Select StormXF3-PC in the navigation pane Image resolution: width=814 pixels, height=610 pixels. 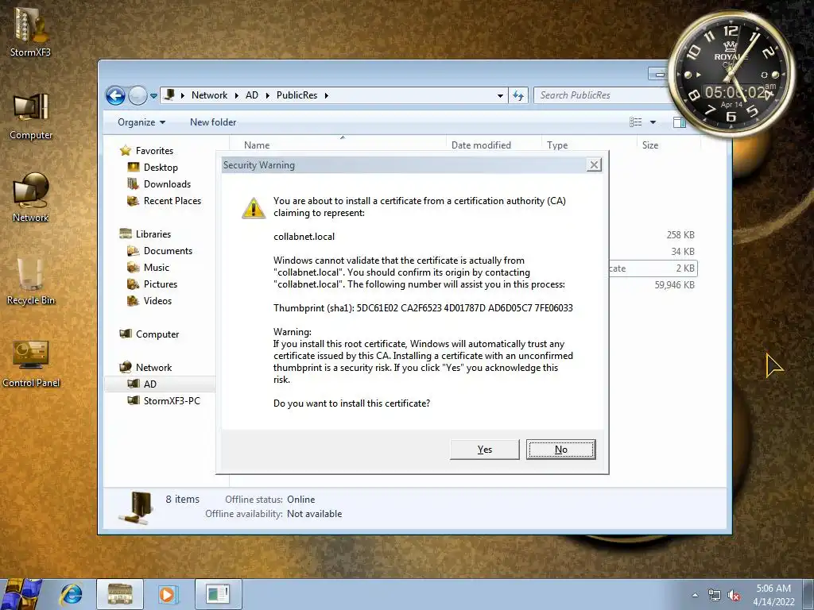(x=172, y=400)
